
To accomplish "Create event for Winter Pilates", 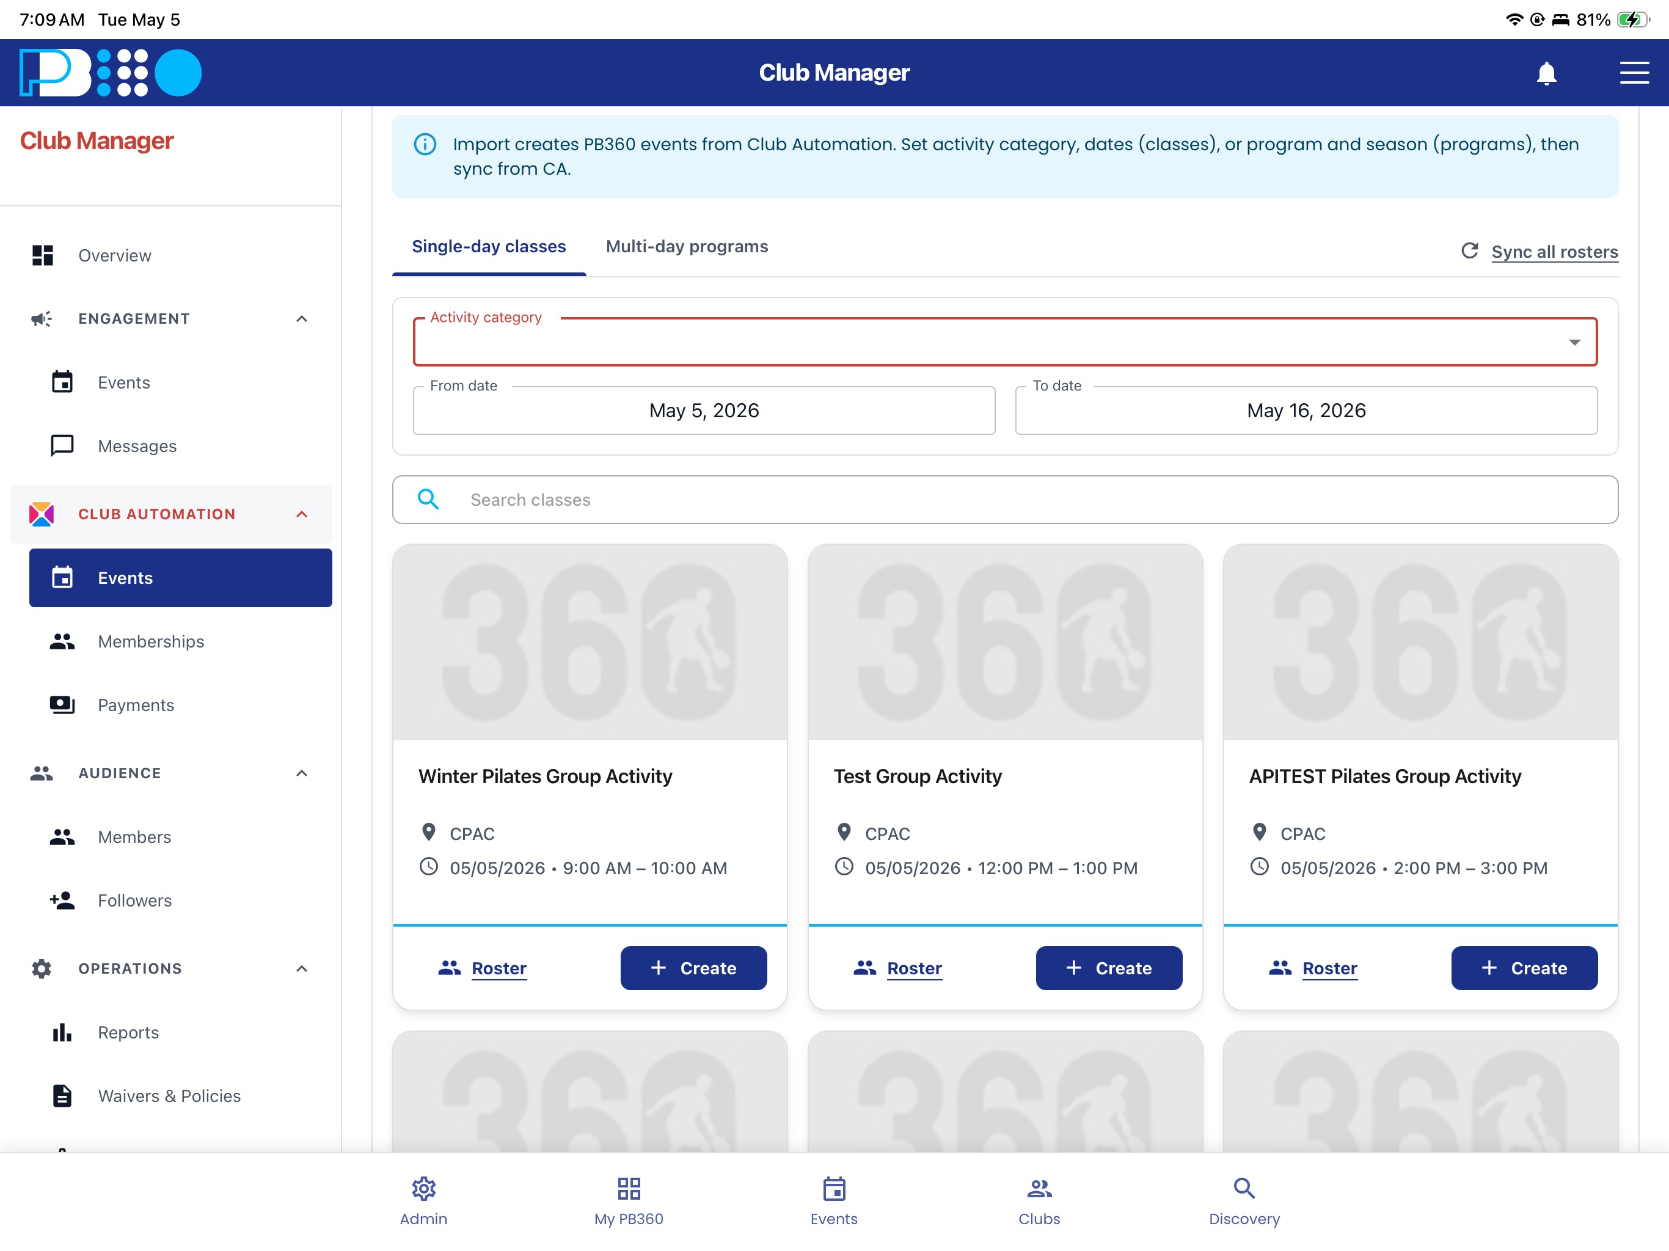I will 693,968.
